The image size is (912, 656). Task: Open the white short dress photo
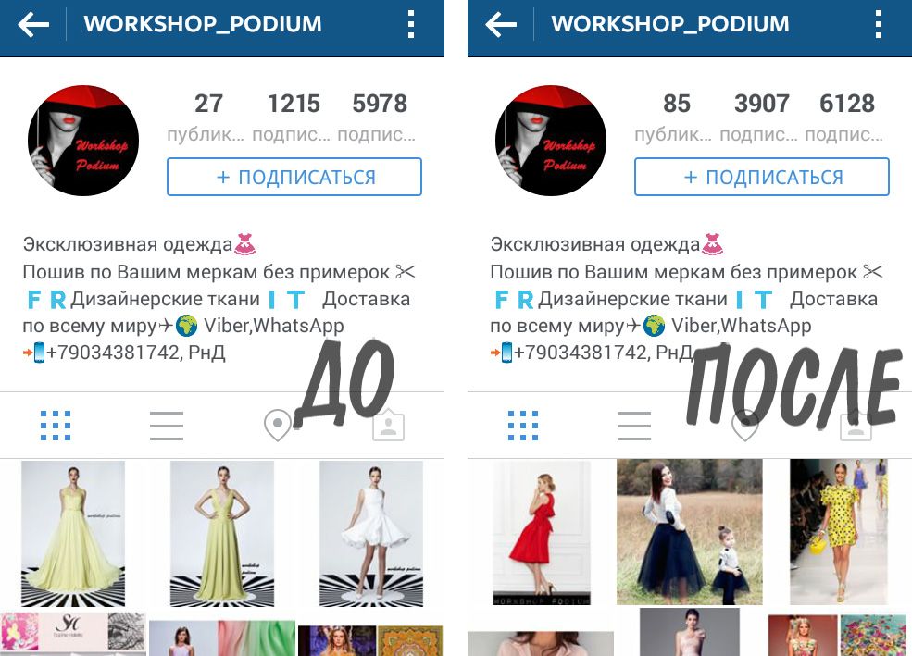(x=371, y=533)
